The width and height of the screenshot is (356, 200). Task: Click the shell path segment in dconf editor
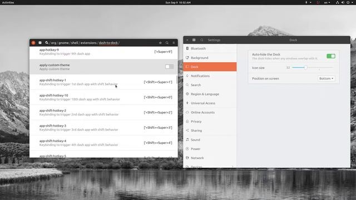(x=75, y=43)
